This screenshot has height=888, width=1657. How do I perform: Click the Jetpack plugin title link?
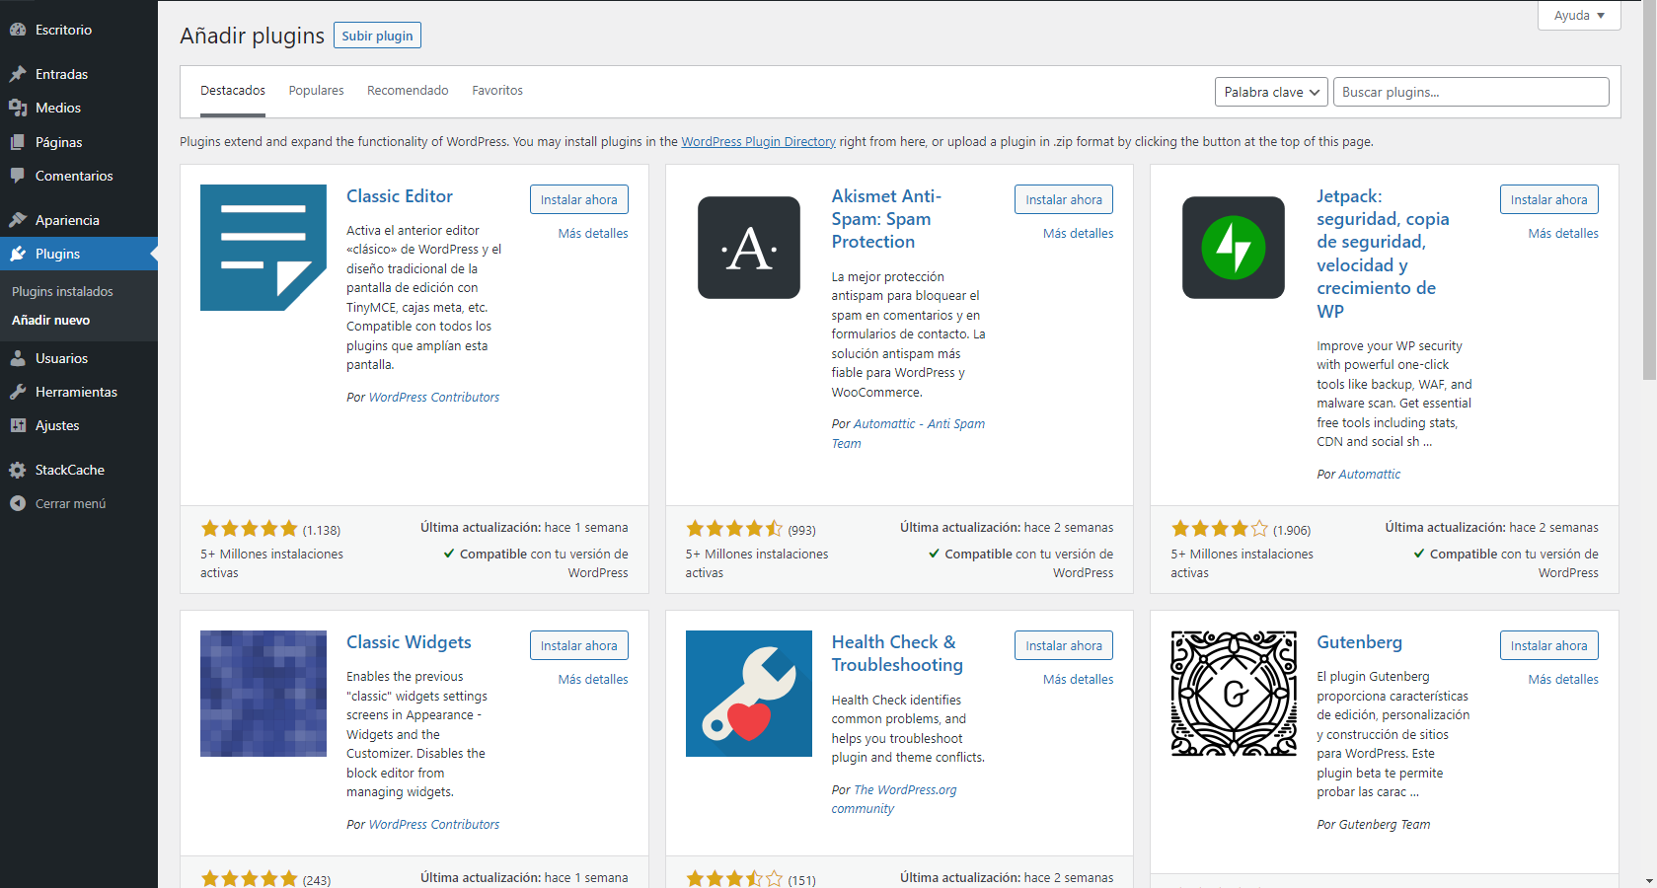[1383, 254]
